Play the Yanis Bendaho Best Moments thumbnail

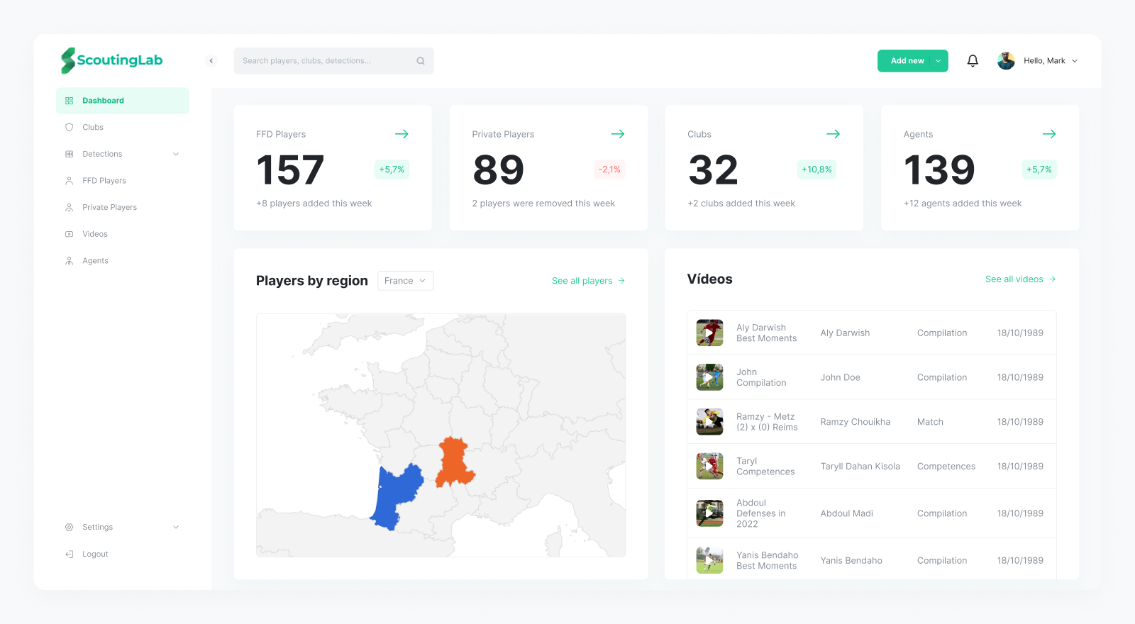point(709,560)
